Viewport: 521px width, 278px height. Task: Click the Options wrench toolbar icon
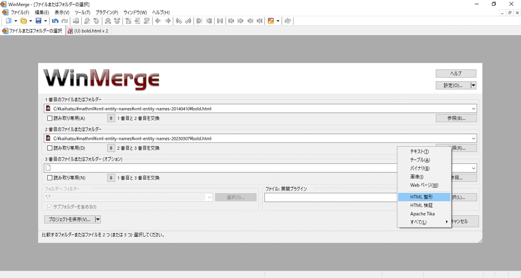(270, 21)
